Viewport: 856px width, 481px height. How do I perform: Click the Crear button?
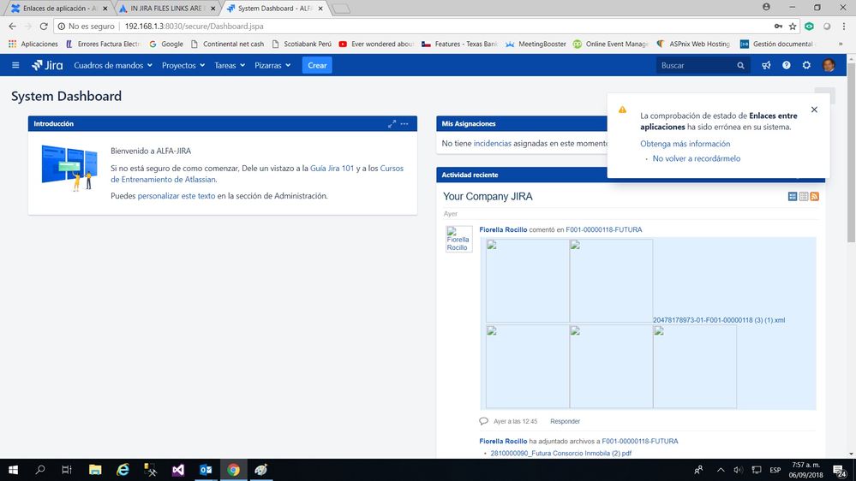(x=317, y=65)
